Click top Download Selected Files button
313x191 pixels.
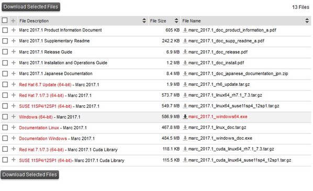click(31, 7)
